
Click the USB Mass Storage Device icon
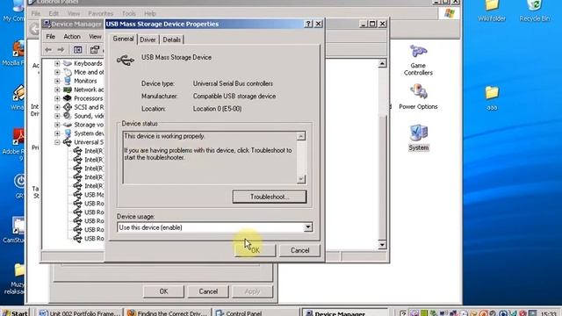pyautogui.click(x=126, y=60)
